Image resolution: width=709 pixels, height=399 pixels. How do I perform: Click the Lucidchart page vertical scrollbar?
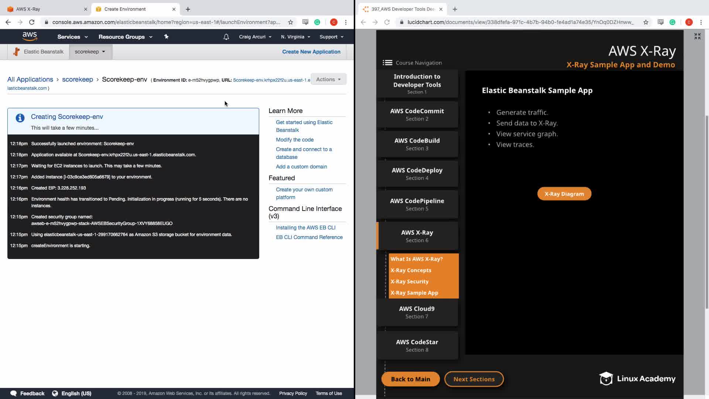click(x=707, y=211)
